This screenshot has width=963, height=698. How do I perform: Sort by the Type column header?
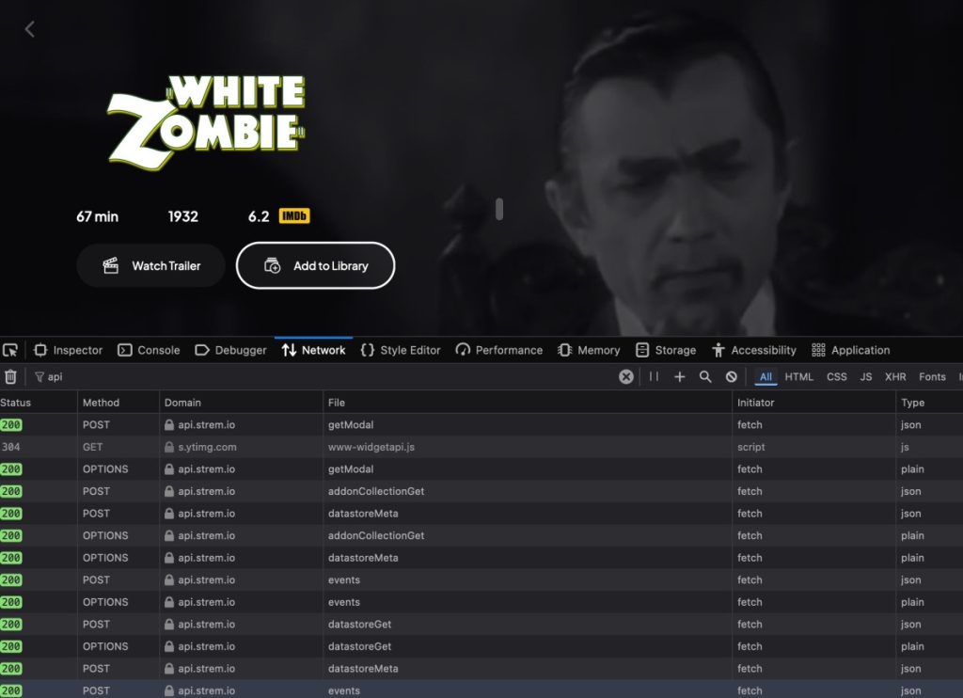(x=930, y=403)
